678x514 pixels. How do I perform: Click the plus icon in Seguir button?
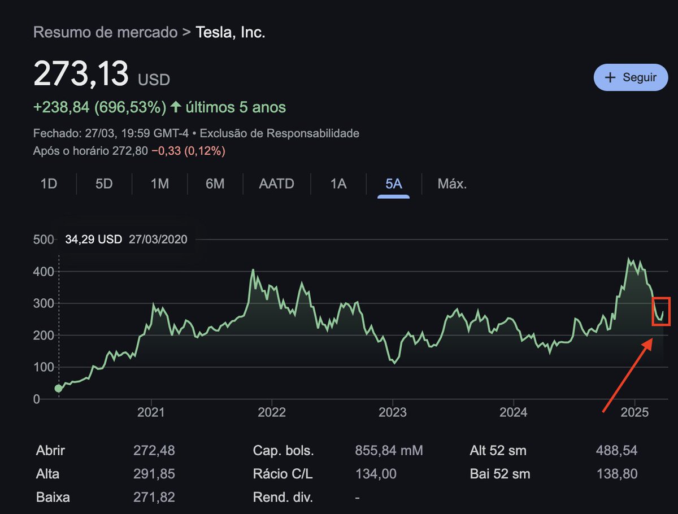point(610,77)
